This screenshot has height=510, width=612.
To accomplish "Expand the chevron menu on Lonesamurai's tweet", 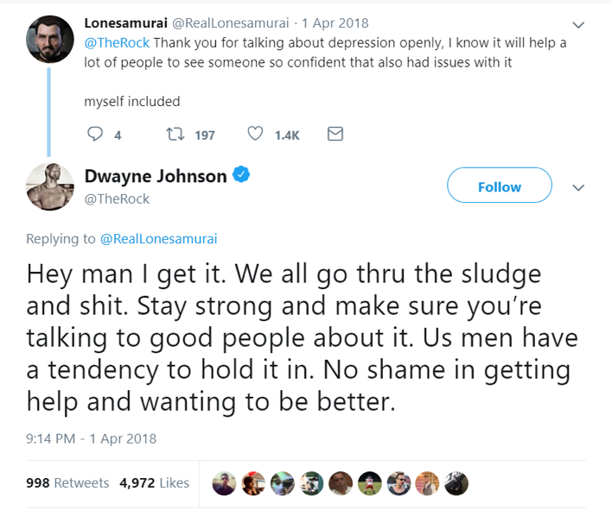I will tap(578, 25).
